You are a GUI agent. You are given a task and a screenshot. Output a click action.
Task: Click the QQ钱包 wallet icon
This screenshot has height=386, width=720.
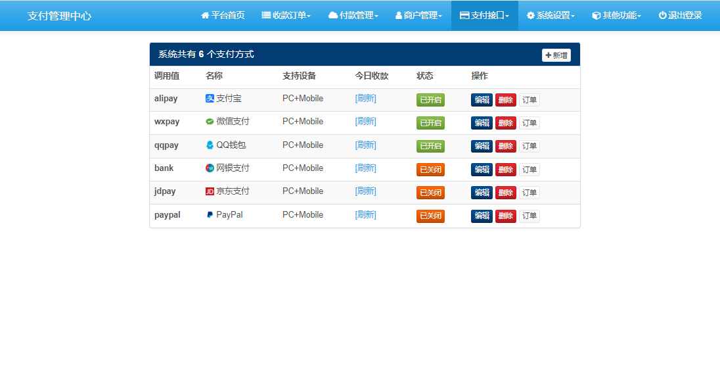click(210, 145)
